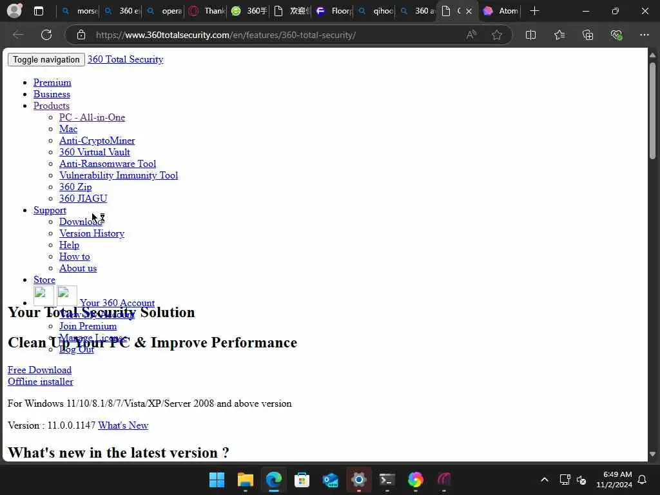This screenshot has width=660, height=495.
Task: Refresh the current page
Action: (x=46, y=35)
